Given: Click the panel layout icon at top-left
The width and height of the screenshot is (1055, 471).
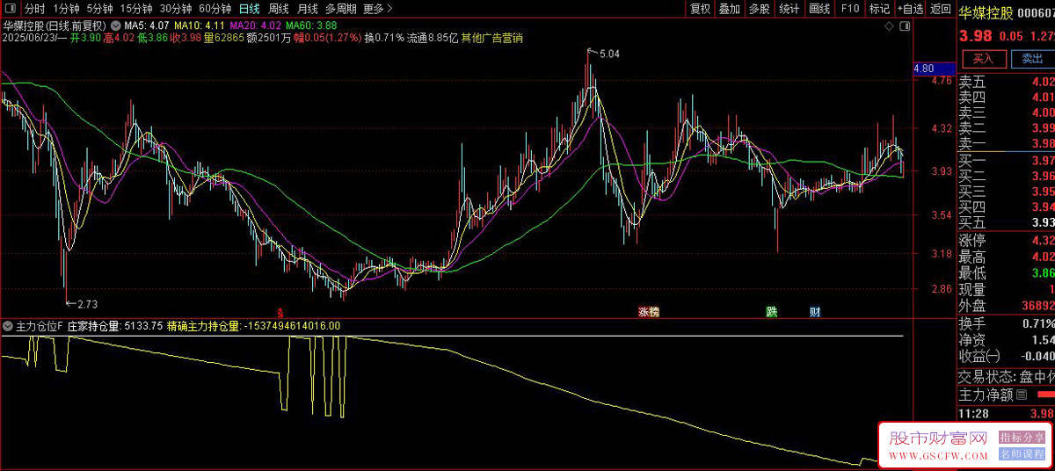Looking at the screenshot, I should tap(10, 9).
